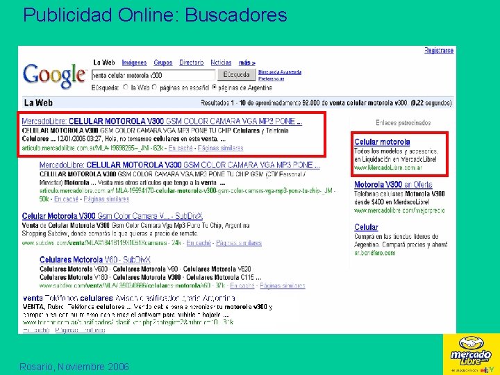The width and height of the screenshot is (500, 375).
Task: Open the Preferencias link
Action: (x=271, y=78)
